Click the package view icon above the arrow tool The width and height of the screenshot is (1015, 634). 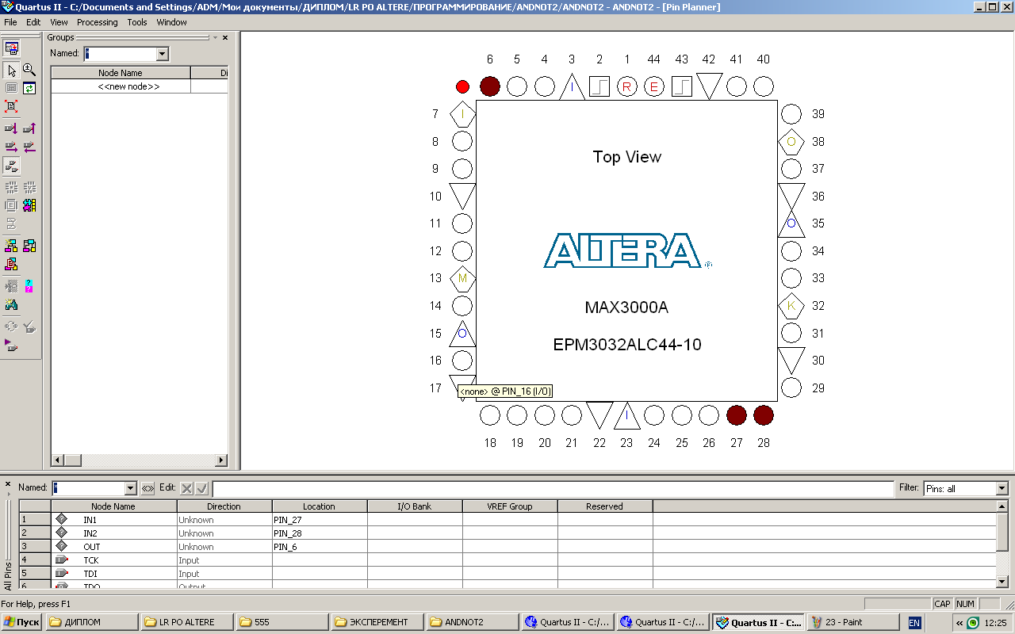pyautogui.click(x=11, y=48)
